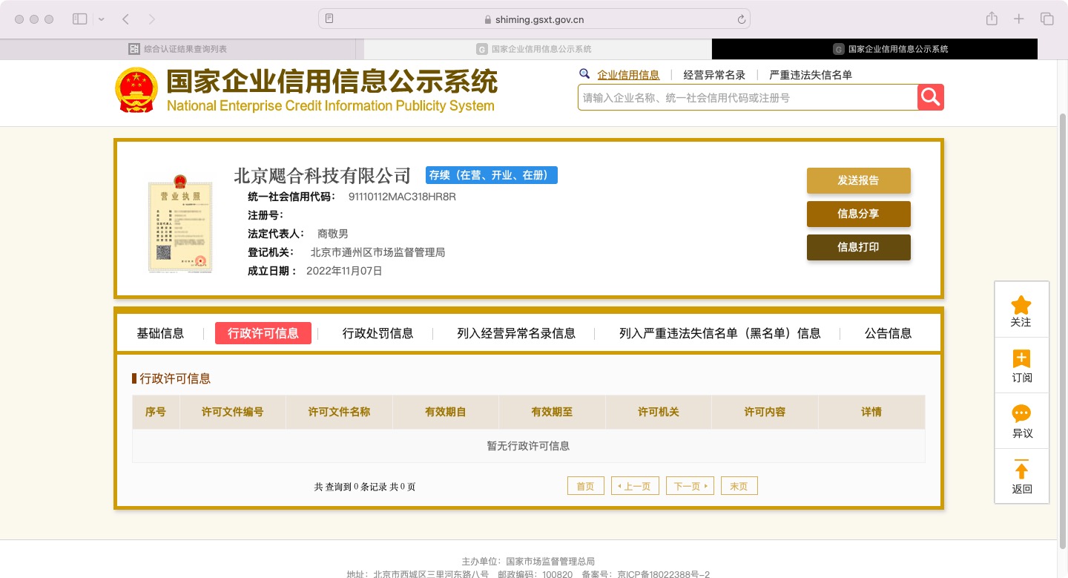
Task: Click the shiming.gsxt.gov.cn address bar
Action: point(534,19)
